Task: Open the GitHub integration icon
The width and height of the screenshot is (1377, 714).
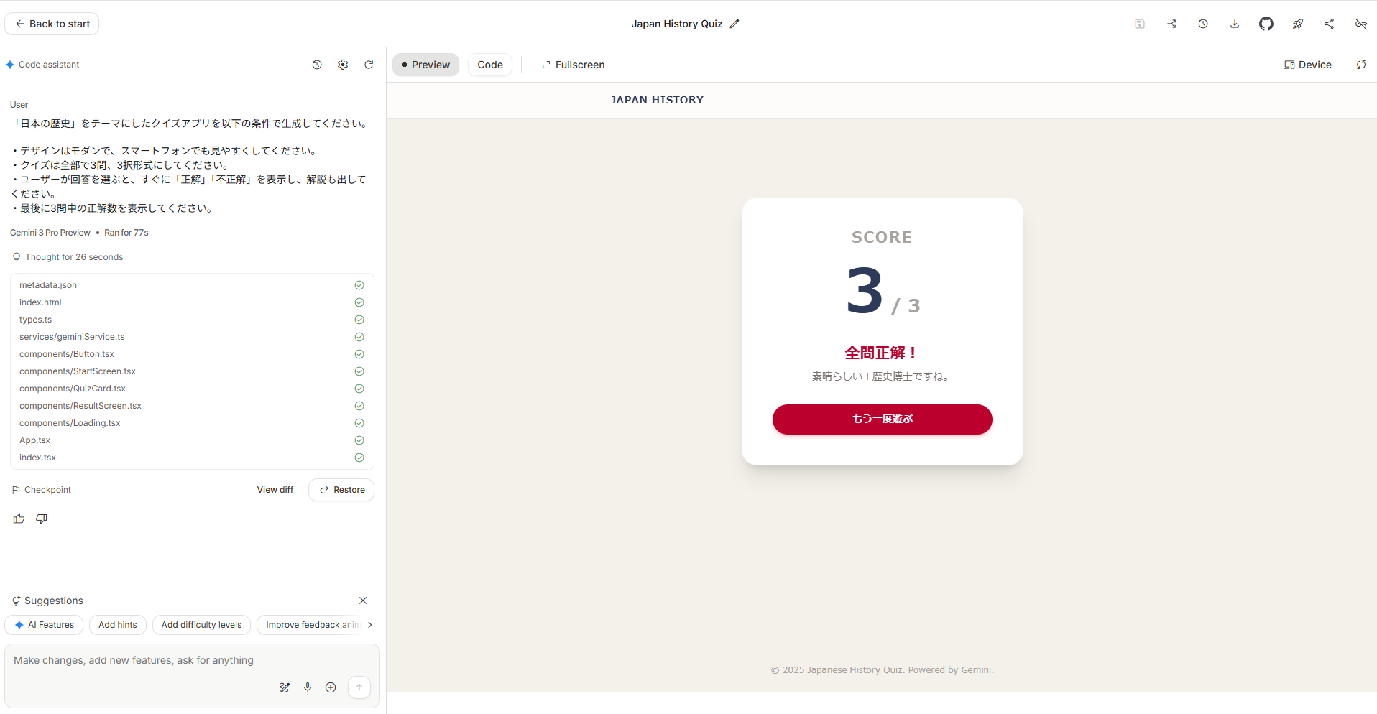Action: (x=1266, y=24)
